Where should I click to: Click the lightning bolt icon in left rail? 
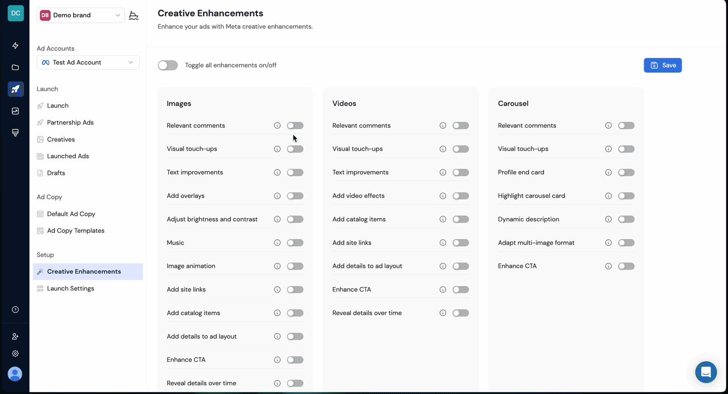15,45
